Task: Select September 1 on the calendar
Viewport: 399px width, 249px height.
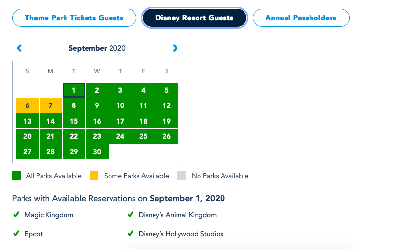Action: 74,90
